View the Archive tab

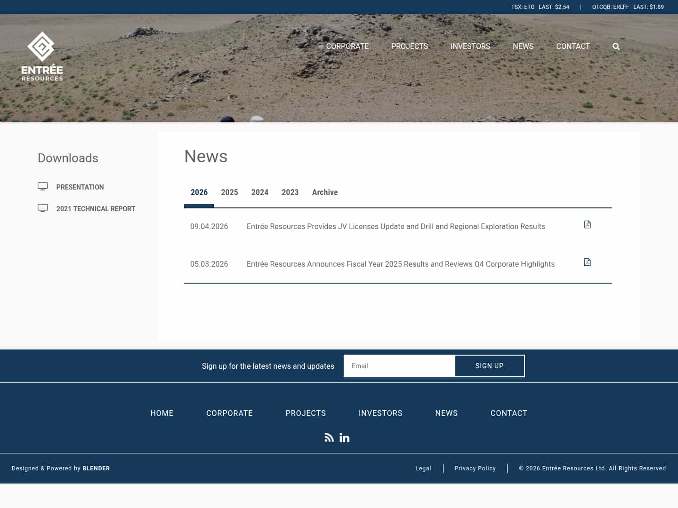(325, 192)
